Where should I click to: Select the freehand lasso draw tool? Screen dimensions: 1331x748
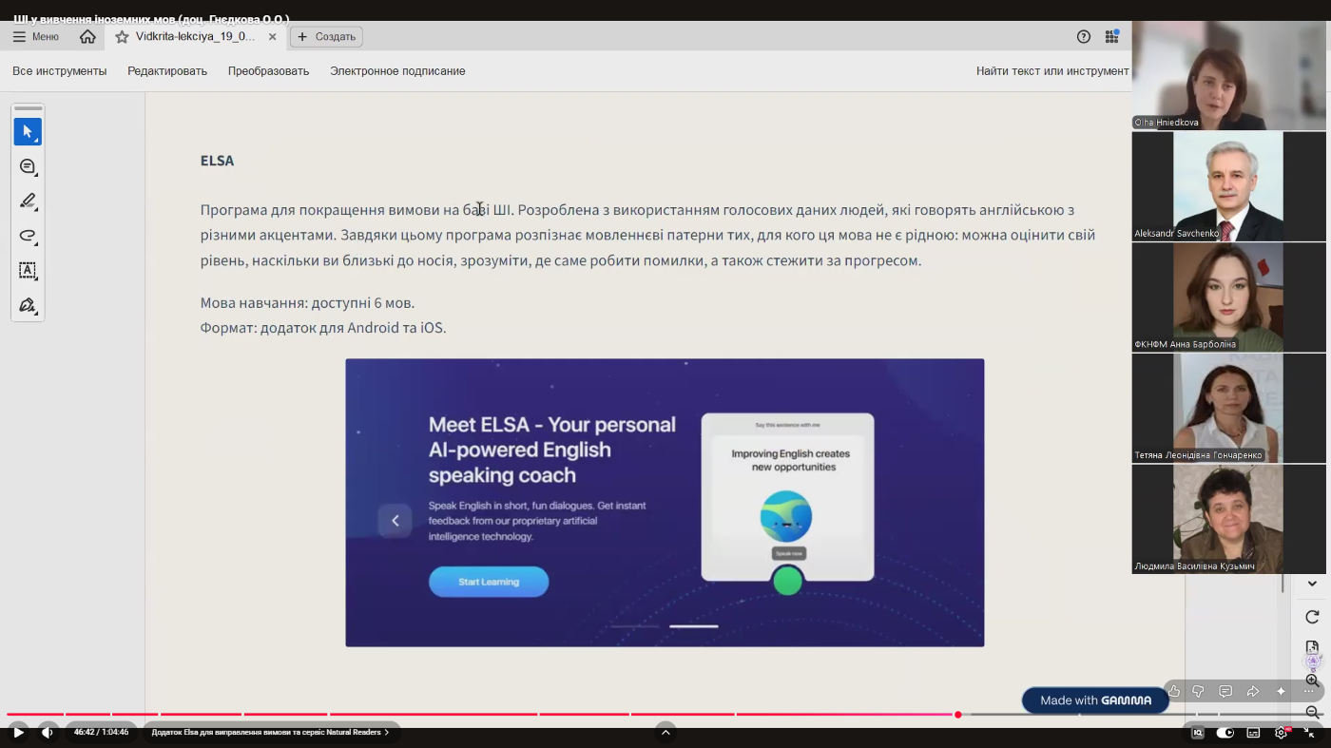click(x=28, y=236)
